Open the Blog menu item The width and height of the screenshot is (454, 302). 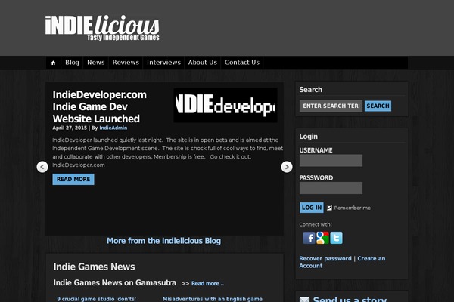[72, 63]
